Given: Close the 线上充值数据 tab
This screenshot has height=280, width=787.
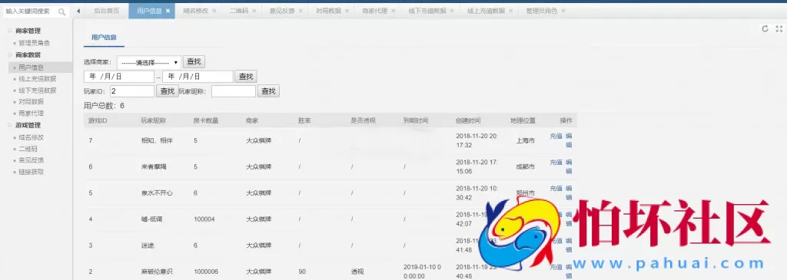Looking at the screenshot, I should 511,11.
